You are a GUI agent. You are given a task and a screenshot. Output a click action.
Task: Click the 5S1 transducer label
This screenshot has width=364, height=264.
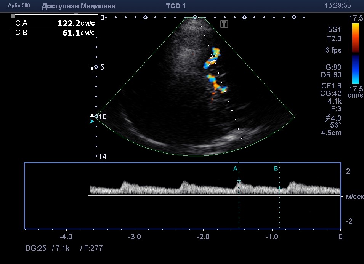click(334, 29)
